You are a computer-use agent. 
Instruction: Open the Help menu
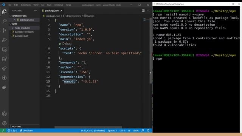[68, 5]
